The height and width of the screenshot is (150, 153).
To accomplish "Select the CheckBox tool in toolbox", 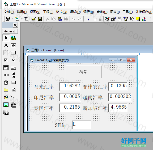I will (x=6, y=60).
